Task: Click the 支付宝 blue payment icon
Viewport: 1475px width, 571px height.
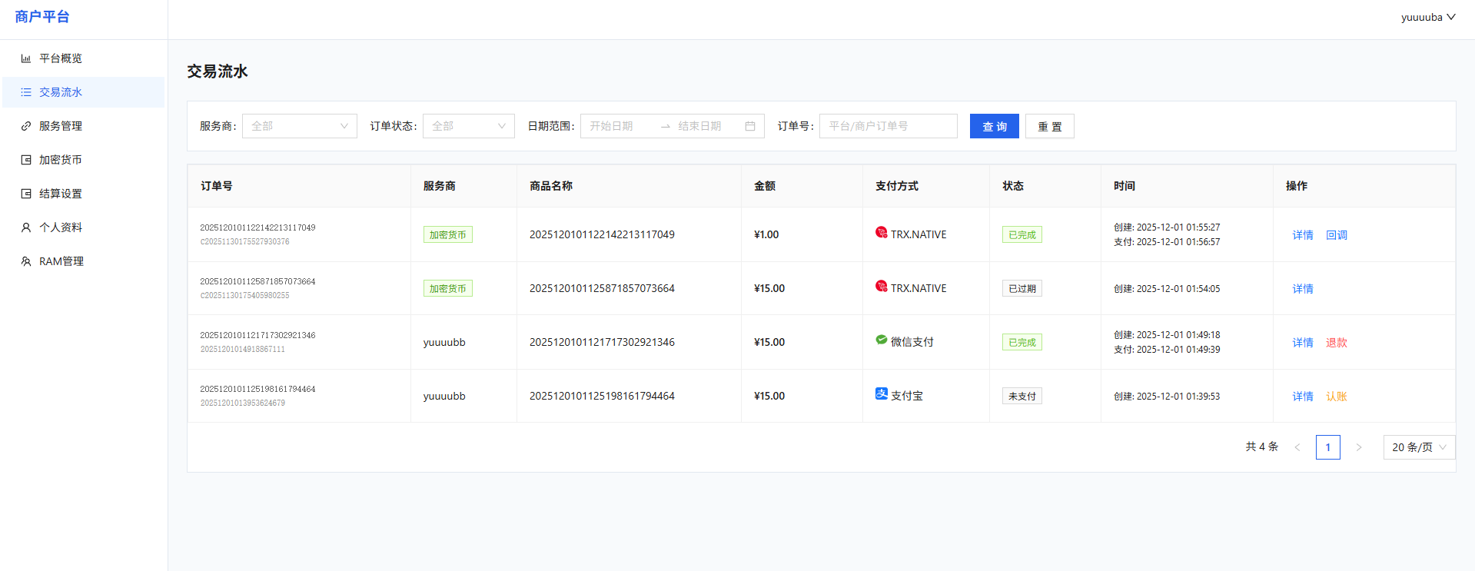Action: (881, 393)
